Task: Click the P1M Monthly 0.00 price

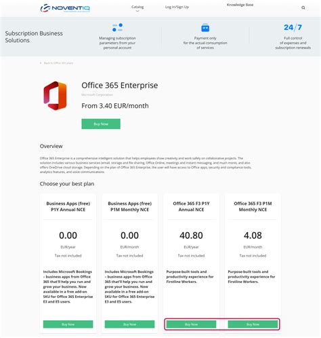Action: (x=129, y=236)
